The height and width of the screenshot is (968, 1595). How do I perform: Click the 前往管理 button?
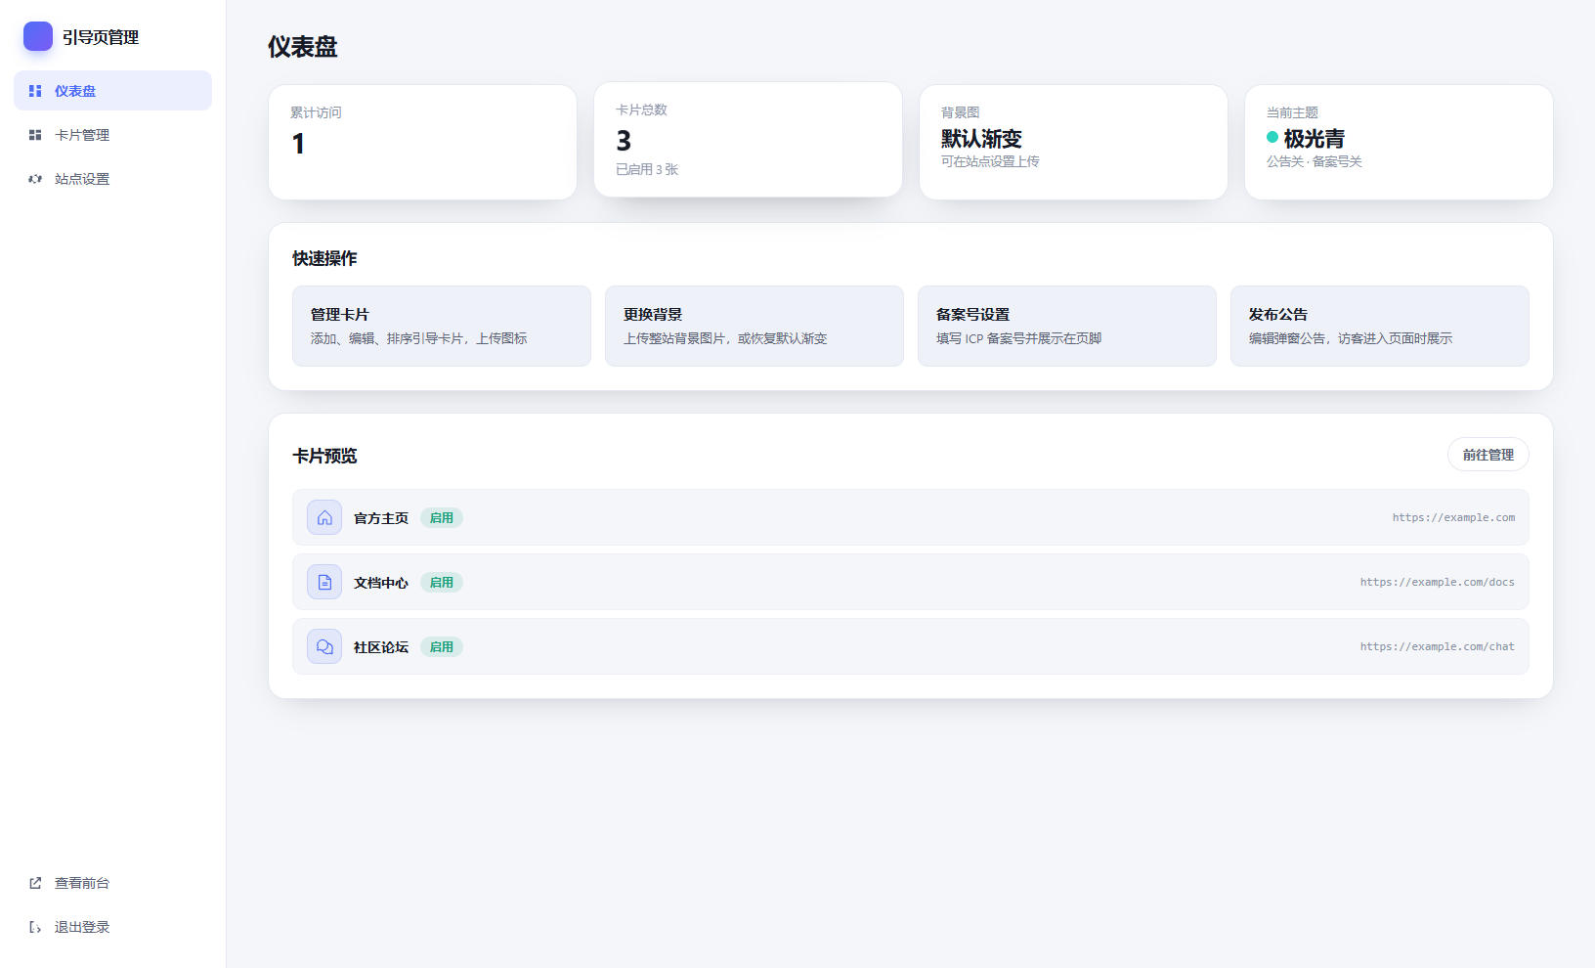pyautogui.click(x=1488, y=454)
